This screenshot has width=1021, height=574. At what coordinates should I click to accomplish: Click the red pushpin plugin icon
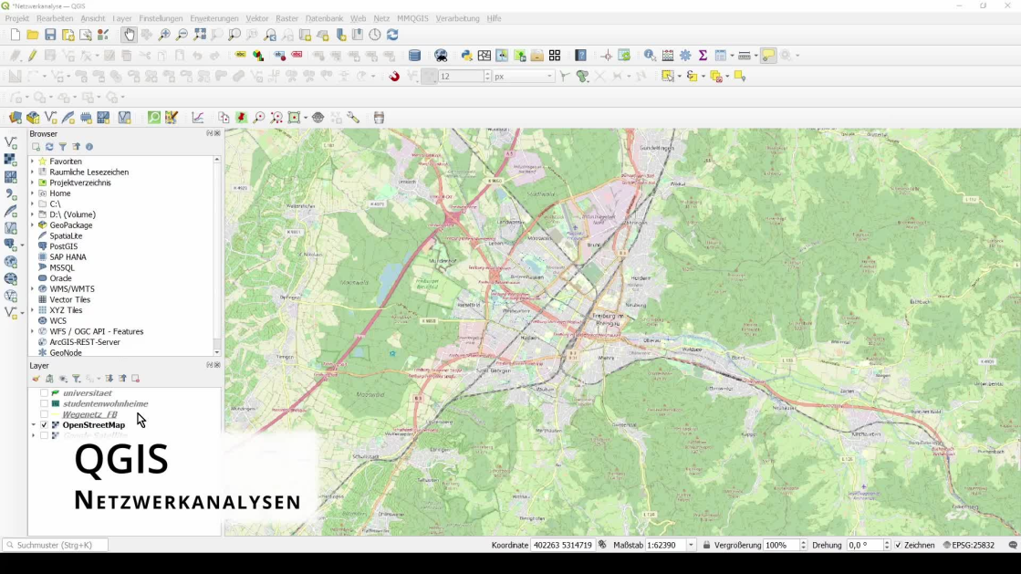pyautogui.click(x=241, y=118)
